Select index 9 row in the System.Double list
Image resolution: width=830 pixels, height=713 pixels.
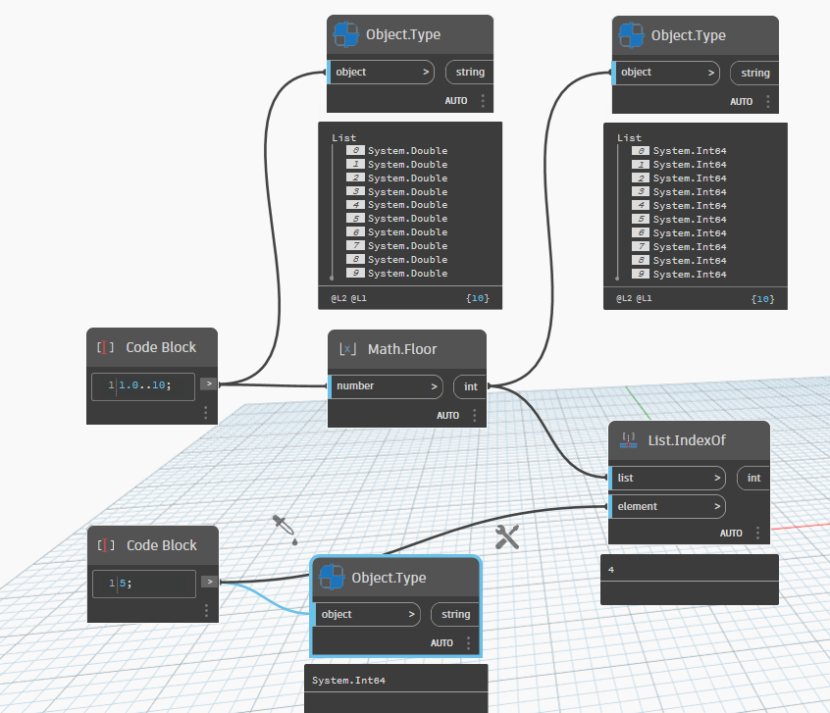click(x=397, y=274)
